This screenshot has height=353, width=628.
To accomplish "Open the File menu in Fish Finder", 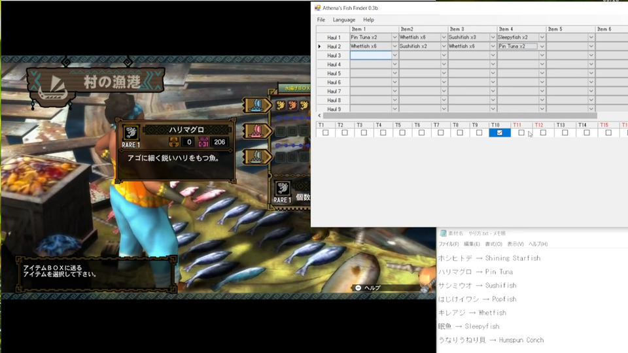I will pos(321,20).
